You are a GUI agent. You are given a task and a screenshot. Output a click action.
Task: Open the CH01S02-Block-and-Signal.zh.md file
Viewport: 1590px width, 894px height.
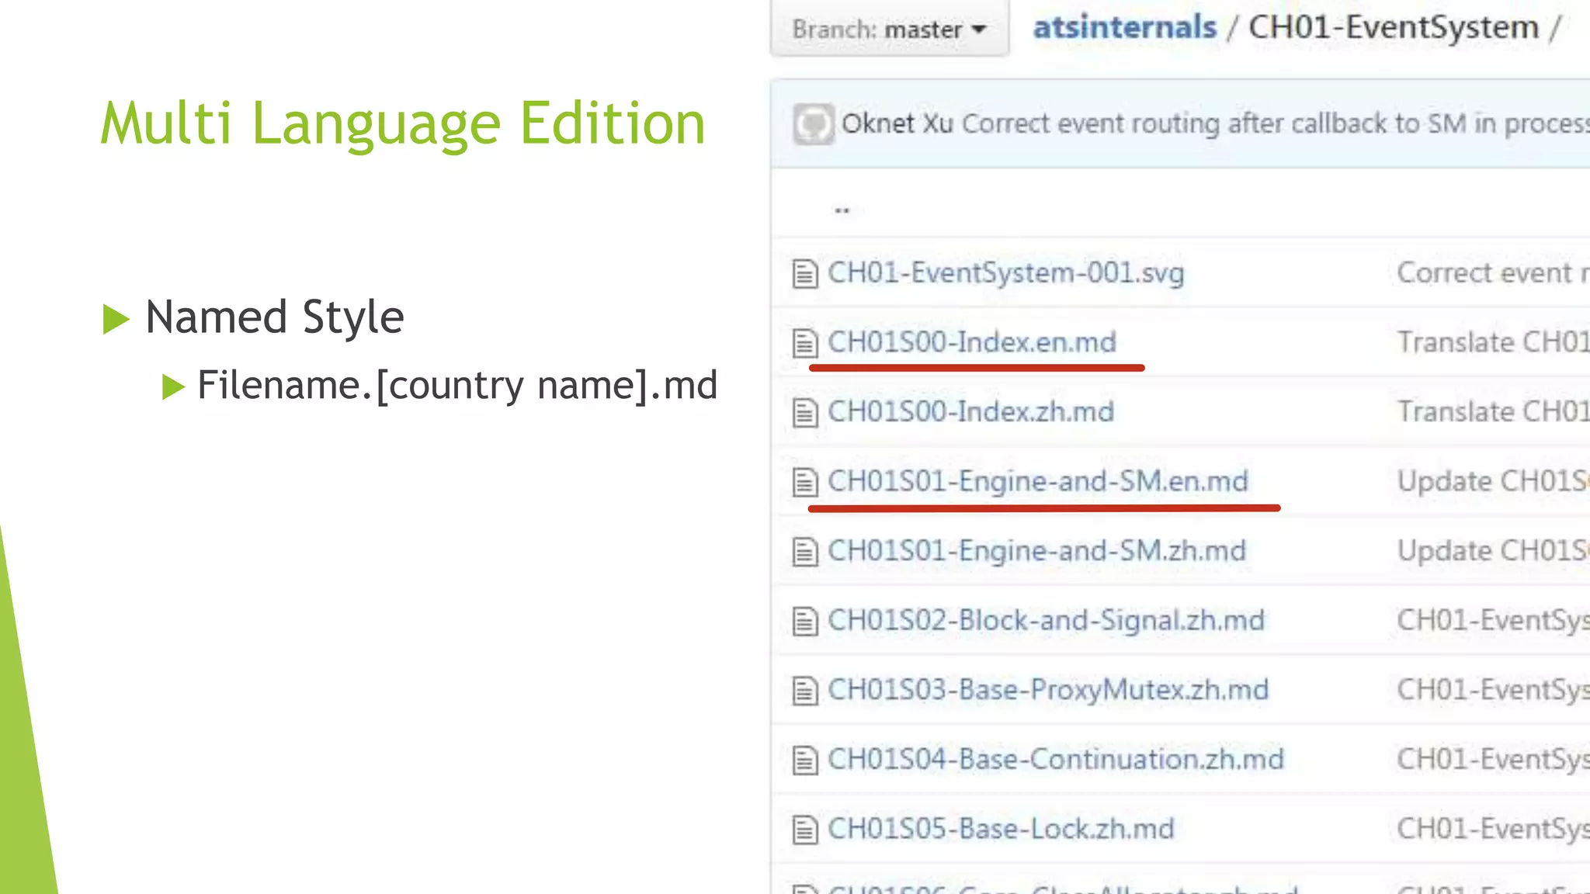(x=1046, y=621)
